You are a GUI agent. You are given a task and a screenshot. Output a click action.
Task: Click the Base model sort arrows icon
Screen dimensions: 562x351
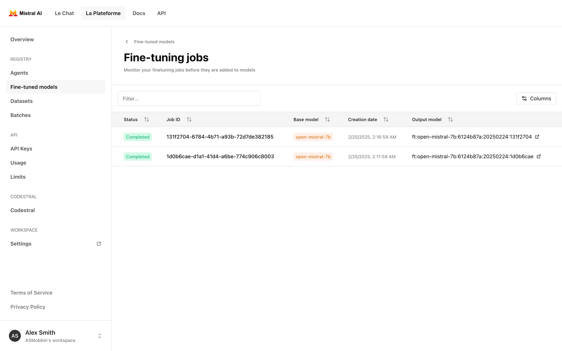(327, 119)
